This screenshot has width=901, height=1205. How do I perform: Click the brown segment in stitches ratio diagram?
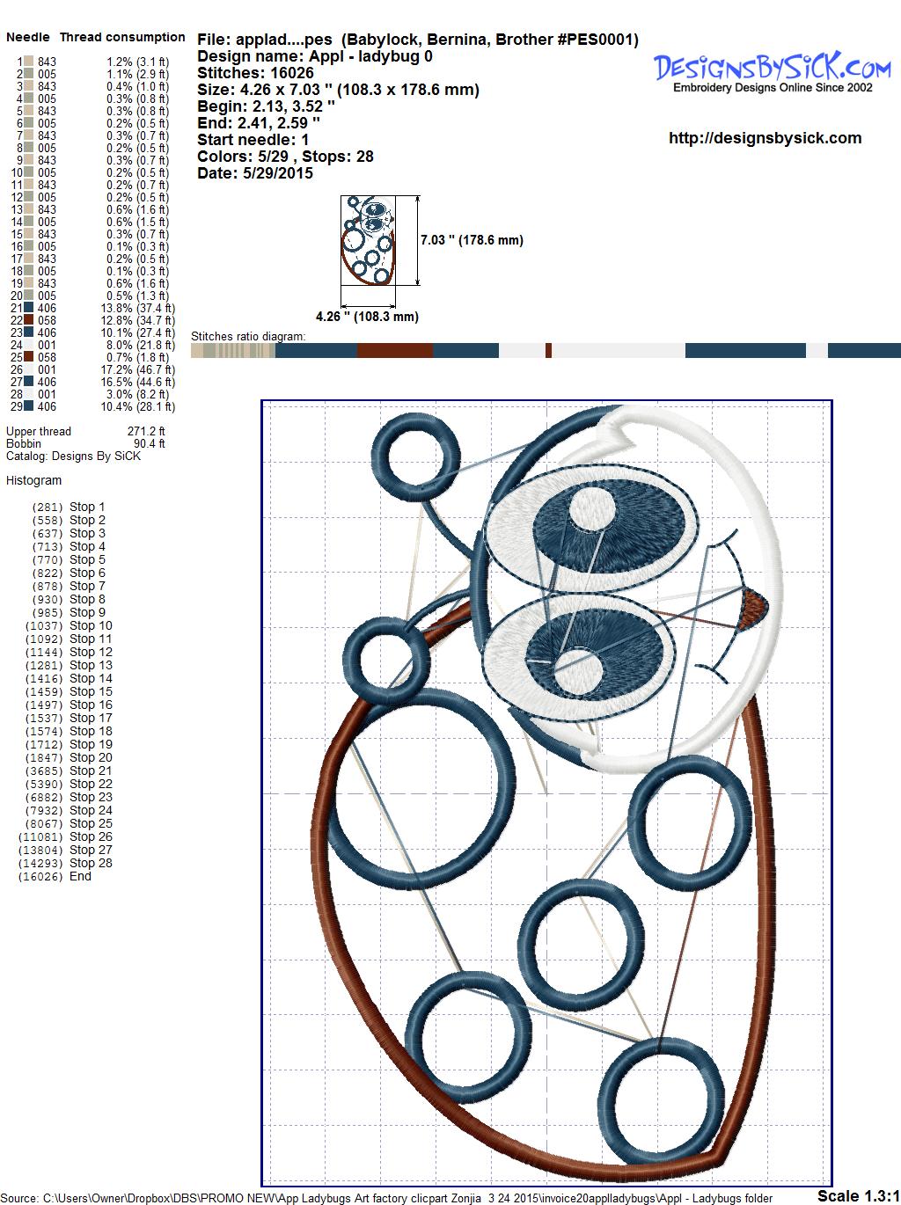click(394, 351)
